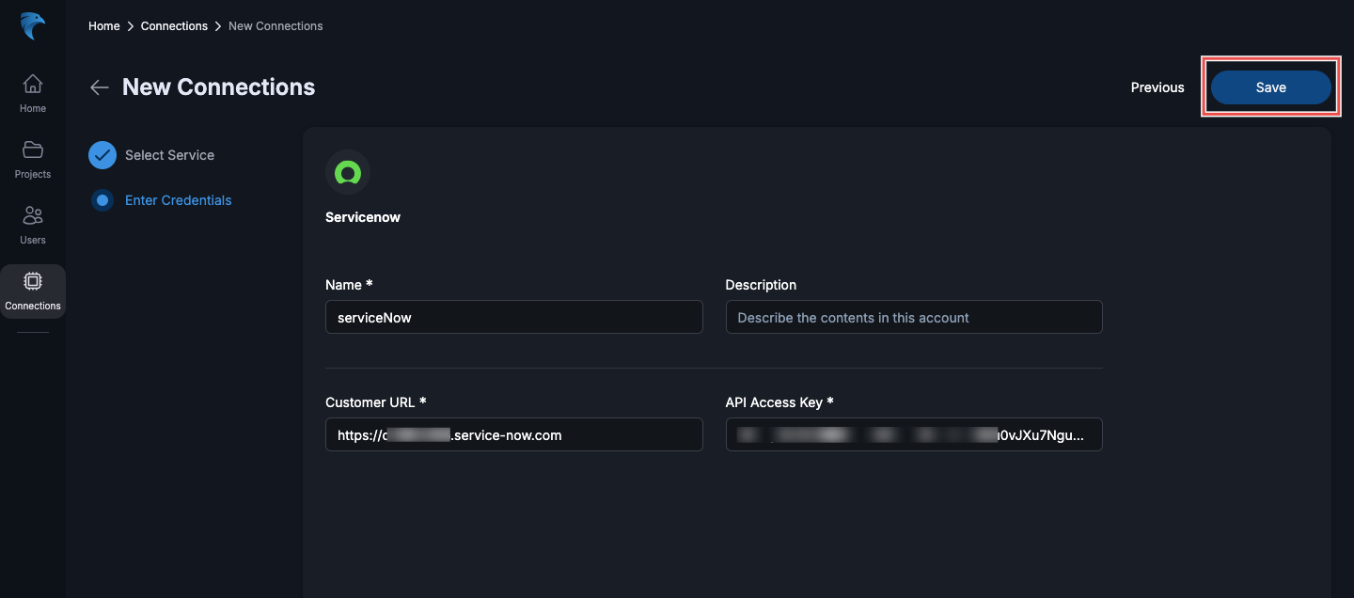Click the eagle logo at top left
Image resolution: width=1354 pixels, height=598 pixels.
32,25
